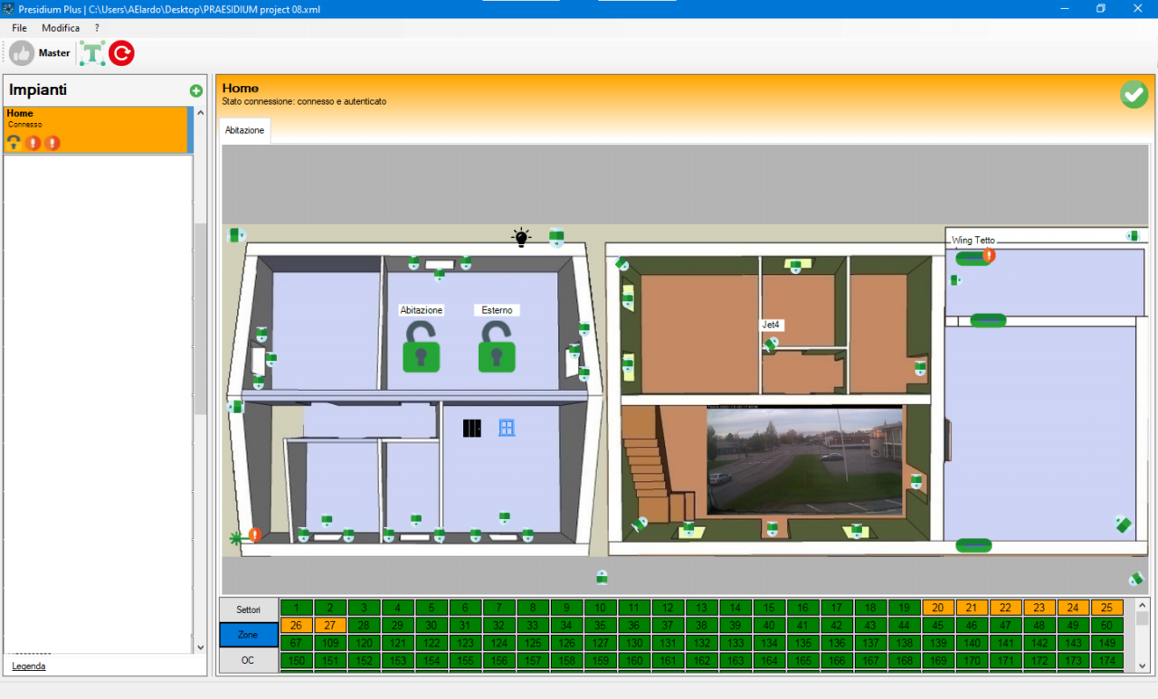
Task: Click the Settori button
Action: click(x=248, y=609)
